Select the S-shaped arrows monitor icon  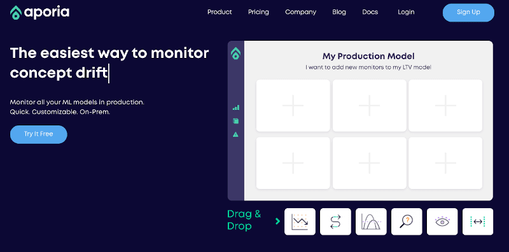click(x=335, y=221)
